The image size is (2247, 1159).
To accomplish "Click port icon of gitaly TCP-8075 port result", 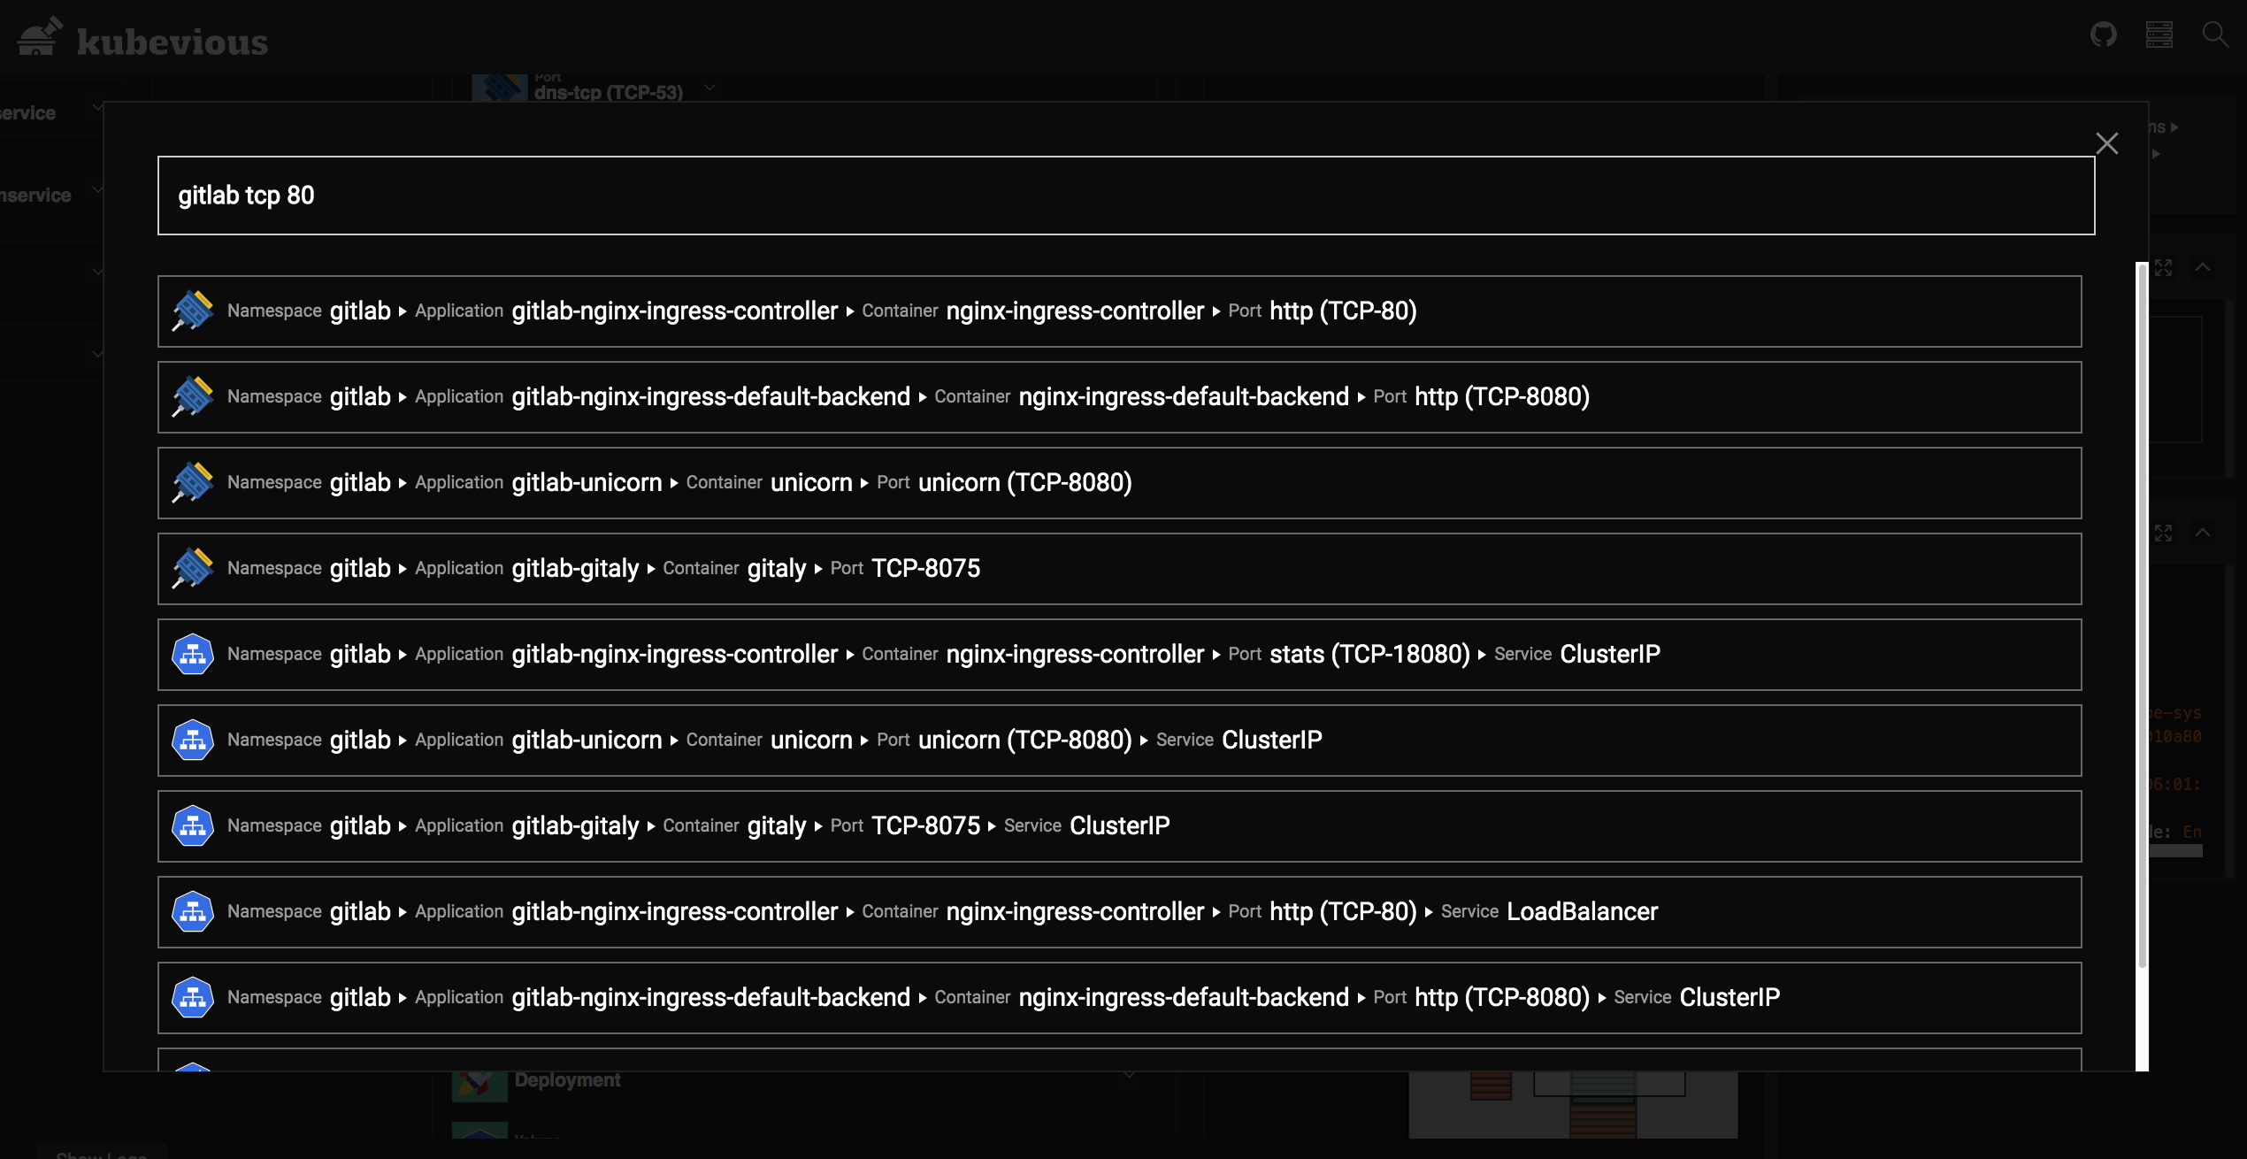I will click(193, 568).
